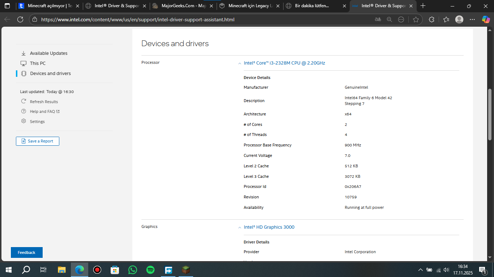Click the "Devices and drivers" page heading
Screen dimensions: 494x277
coord(175,44)
